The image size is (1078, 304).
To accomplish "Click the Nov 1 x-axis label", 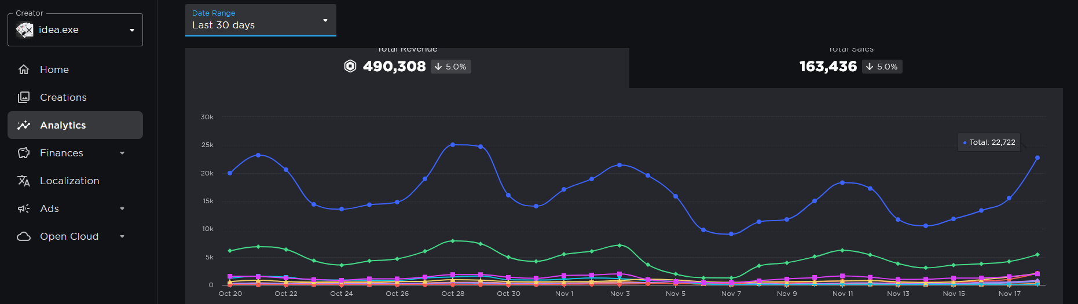I will click(564, 294).
